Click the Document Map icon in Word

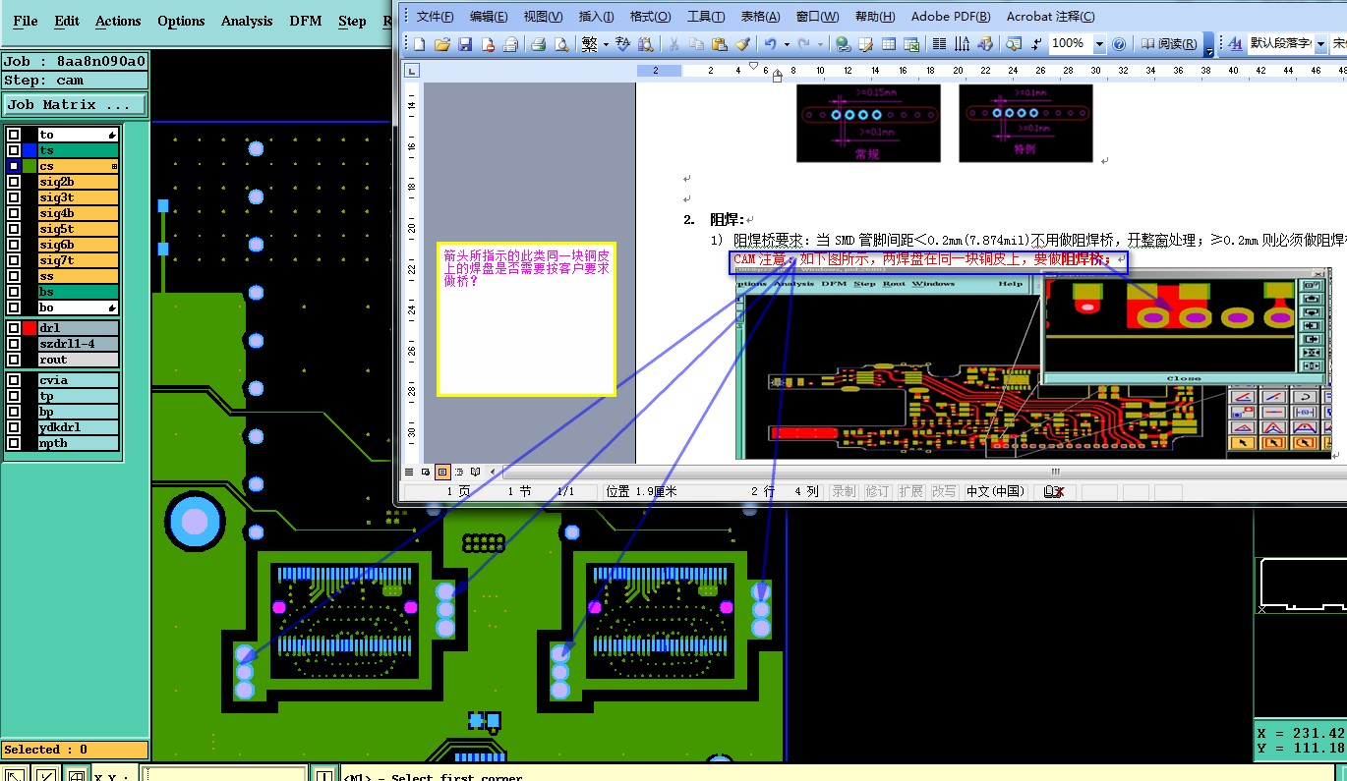(x=1013, y=44)
